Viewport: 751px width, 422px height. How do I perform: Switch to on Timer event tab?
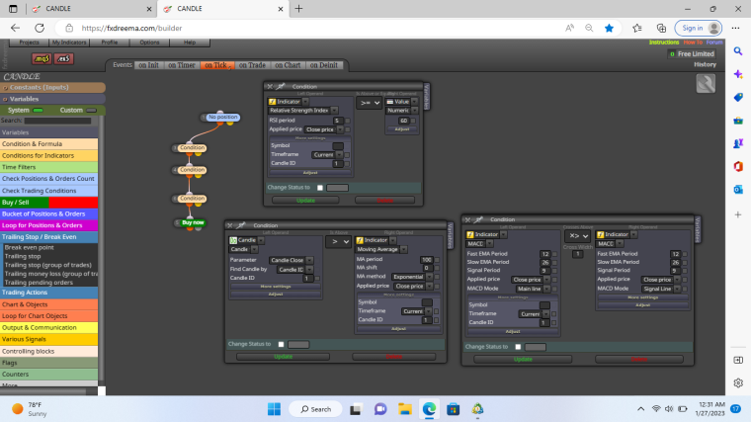pos(182,65)
